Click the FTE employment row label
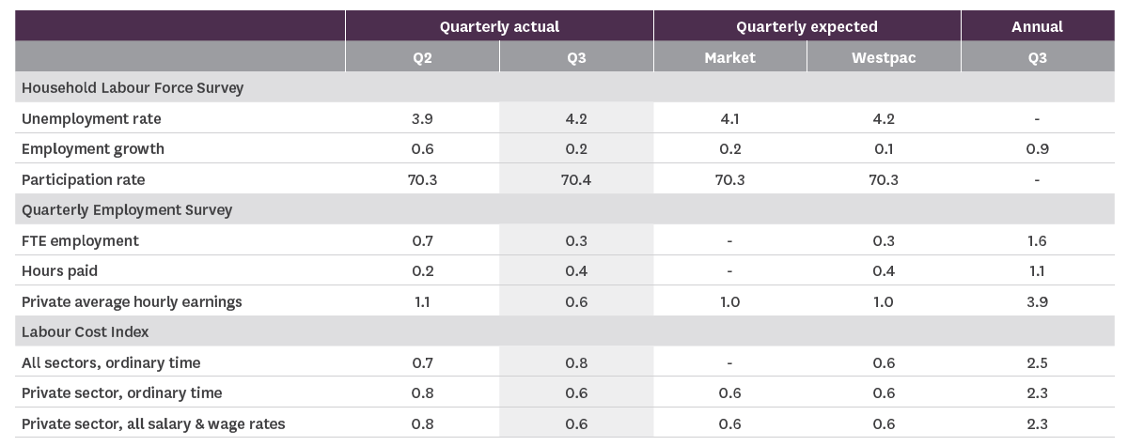The width and height of the screenshot is (1128, 446). 80,240
